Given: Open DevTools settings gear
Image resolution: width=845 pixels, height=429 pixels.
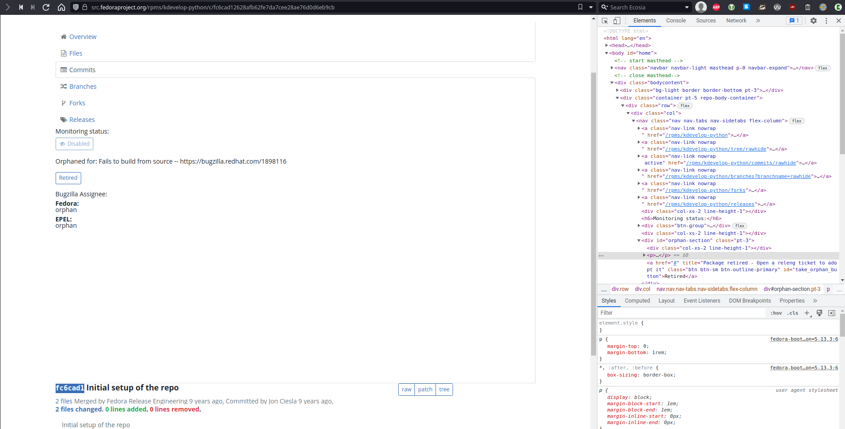Looking at the screenshot, I should point(814,21).
